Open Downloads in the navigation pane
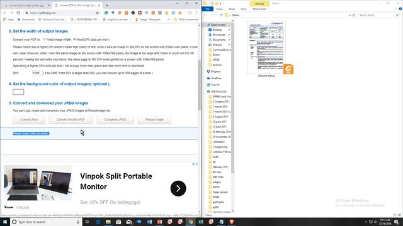The width and height of the screenshot is (403, 226). [x=219, y=35]
